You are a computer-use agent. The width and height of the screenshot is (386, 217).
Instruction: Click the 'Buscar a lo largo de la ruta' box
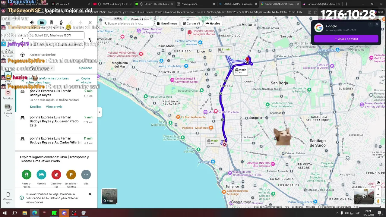point(126,24)
